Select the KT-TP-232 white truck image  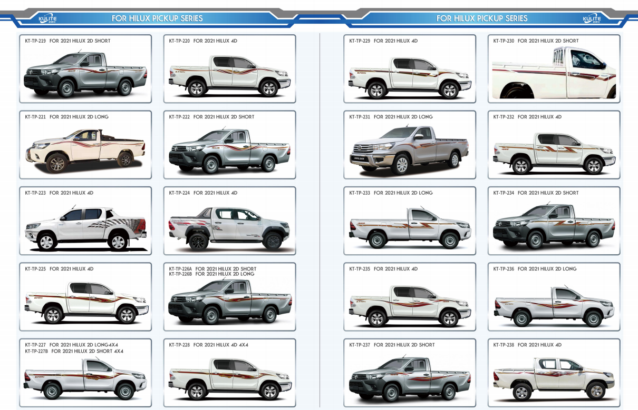click(554, 153)
